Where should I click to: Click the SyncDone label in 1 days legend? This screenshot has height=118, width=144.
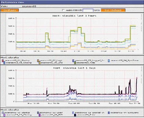[124, 112]
